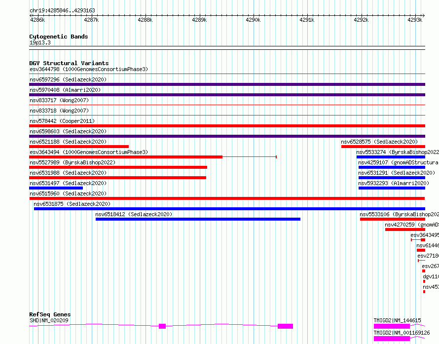The image size is (439, 344).
Task: Open variant nsv5533274 (ByrskaBishop2022) label
Action: tap(398, 152)
